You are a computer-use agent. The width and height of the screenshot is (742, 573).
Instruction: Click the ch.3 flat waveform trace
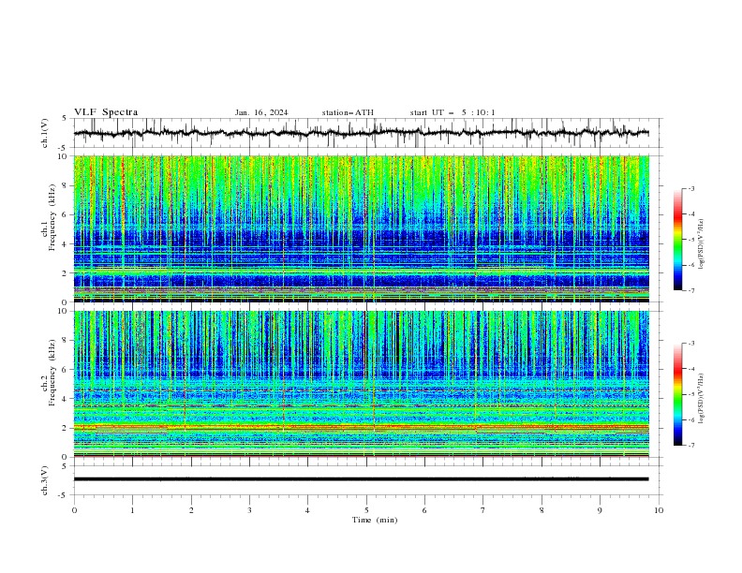tap(361, 479)
